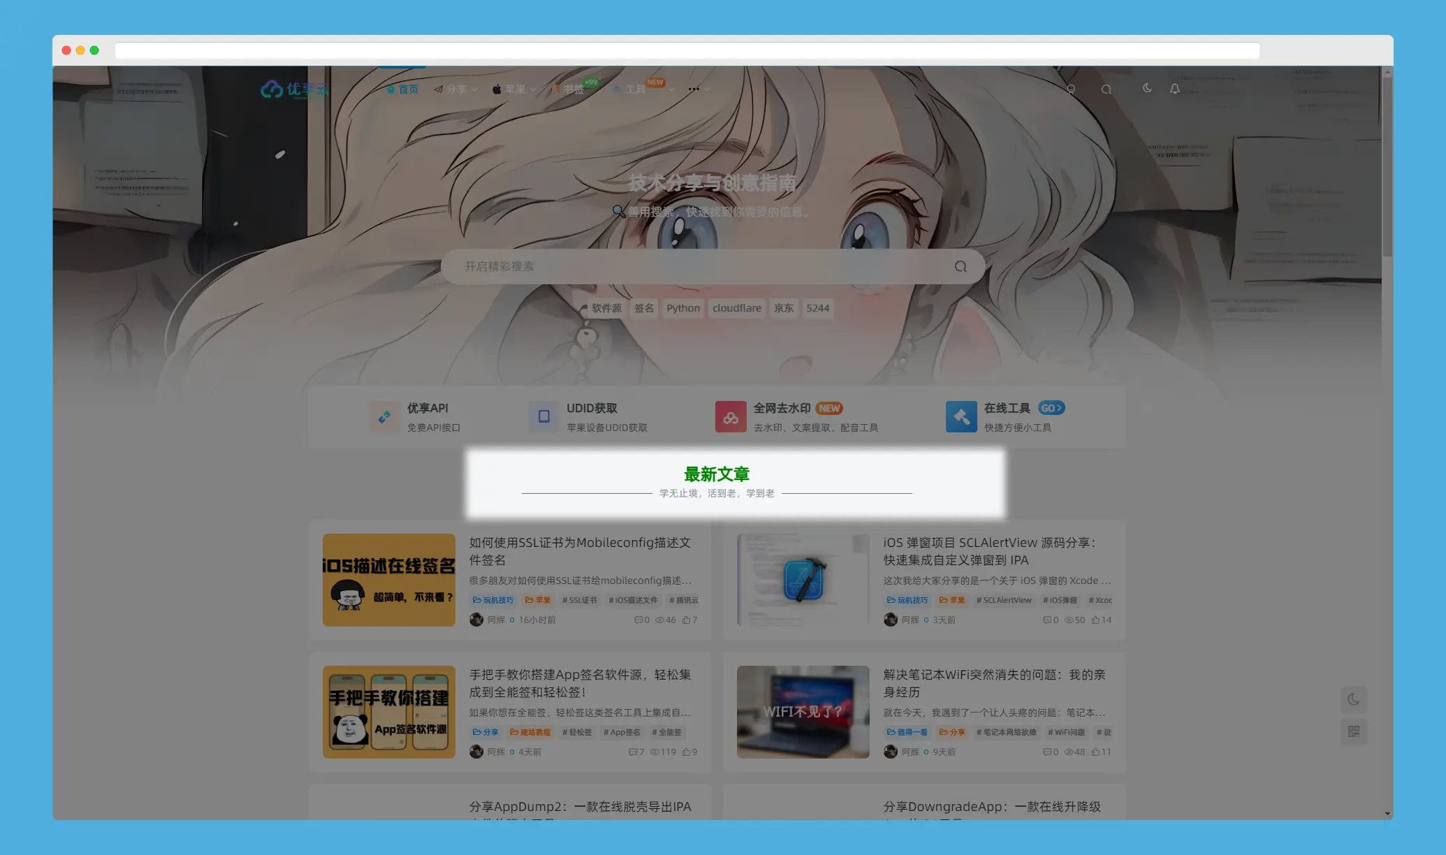This screenshot has width=1446, height=855.
Task: Open article 解决笔记本WiFi突然消失的问题
Action: (994, 683)
